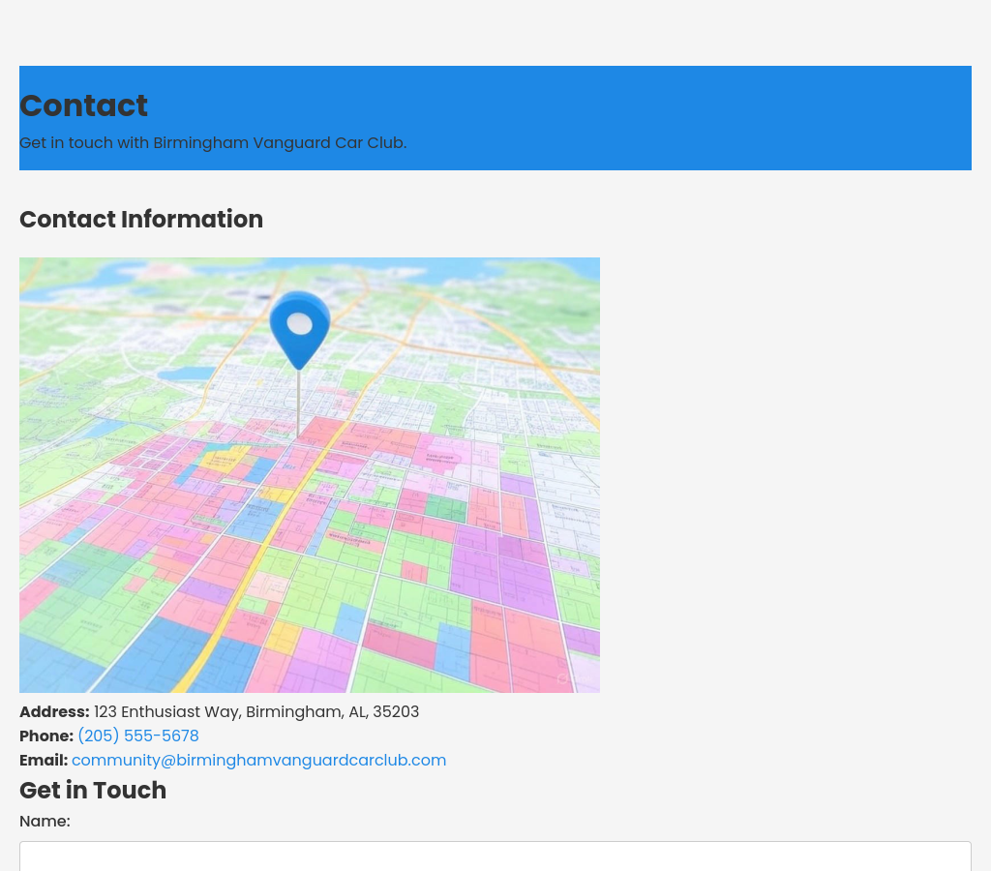This screenshot has width=991, height=871.
Task: Click the bold Phone label
Action: tap(46, 736)
